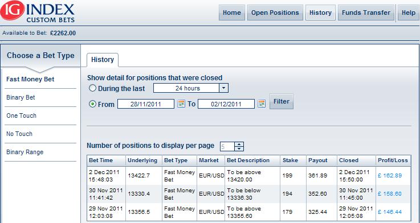420x223 pixels.
Task: Sort by the Profit/Loss column header
Action: coord(393,160)
